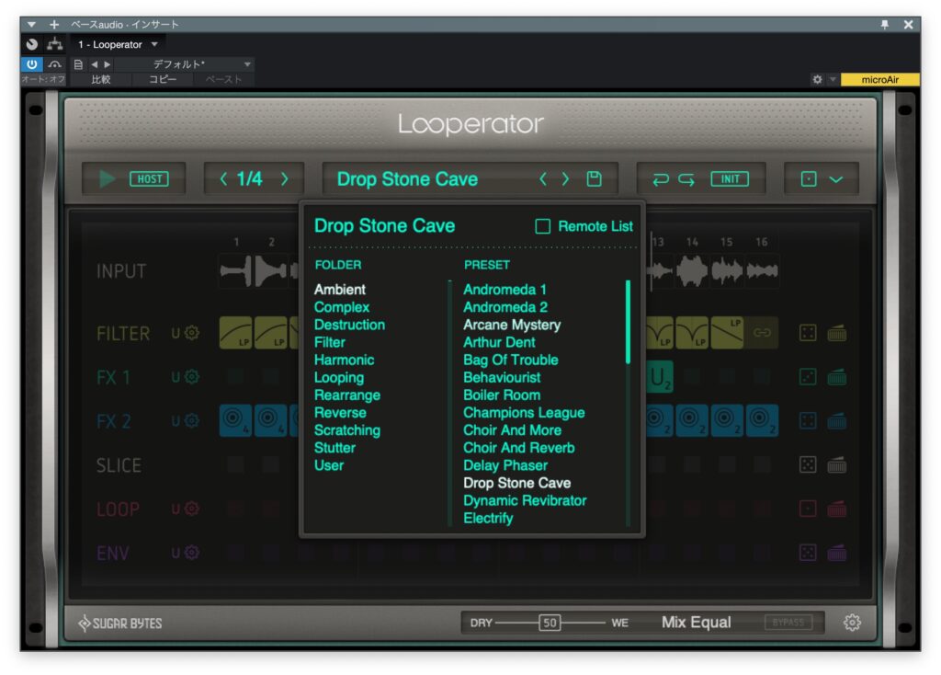941x675 pixels.
Task: Open the Destruction folder
Action: point(349,325)
